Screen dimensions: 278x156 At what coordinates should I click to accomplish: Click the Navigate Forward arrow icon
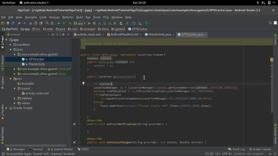click(x=64, y=23)
